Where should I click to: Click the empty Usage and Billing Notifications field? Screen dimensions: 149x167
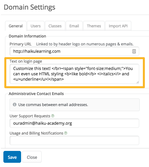(74, 140)
